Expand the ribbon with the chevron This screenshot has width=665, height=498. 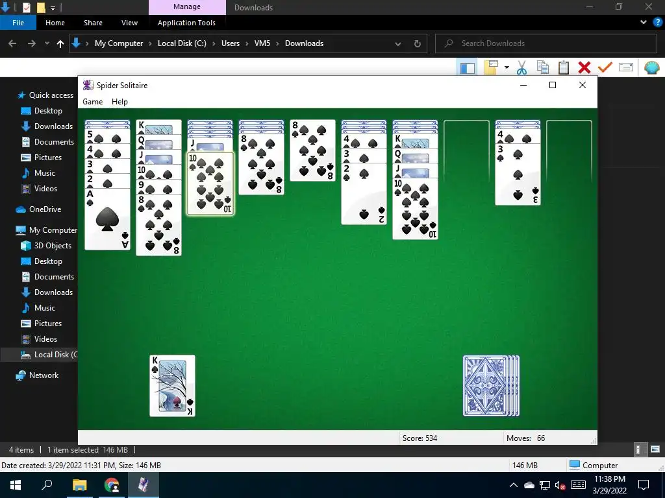click(644, 22)
